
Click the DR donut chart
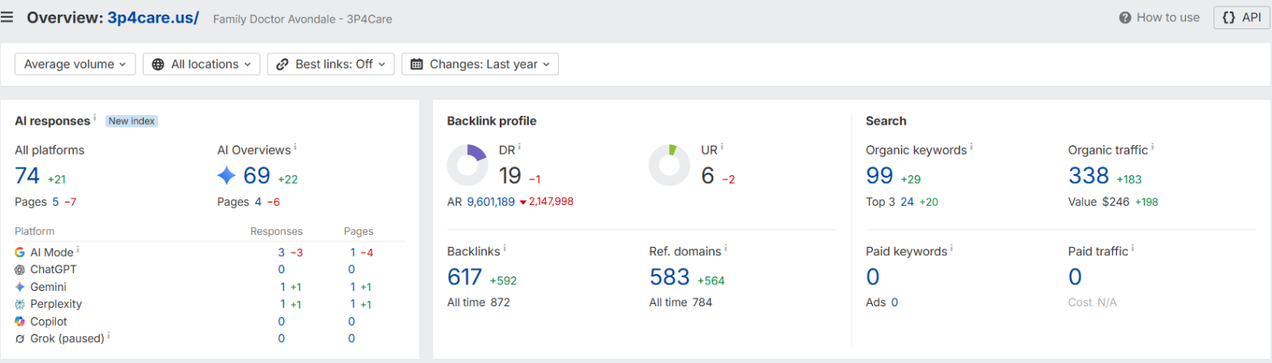[x=467, y=165]
